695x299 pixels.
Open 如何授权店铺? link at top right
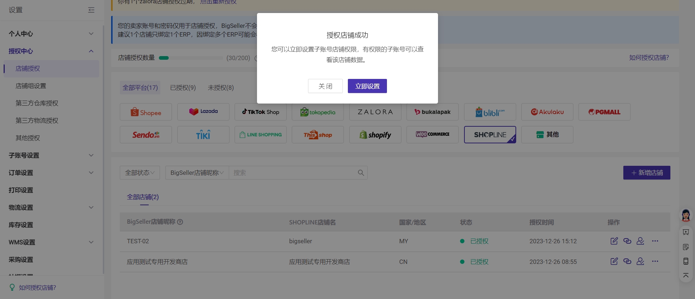[x=649, y=58]
